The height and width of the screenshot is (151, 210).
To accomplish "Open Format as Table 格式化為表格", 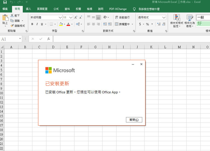I will (x=190, y=21).
